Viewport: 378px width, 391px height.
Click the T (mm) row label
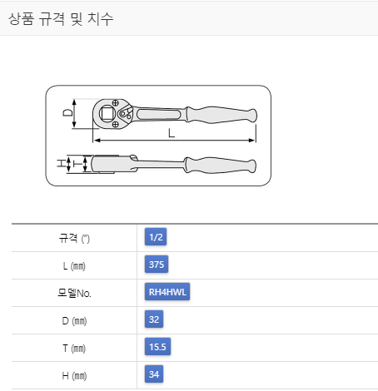coord(74,349)
